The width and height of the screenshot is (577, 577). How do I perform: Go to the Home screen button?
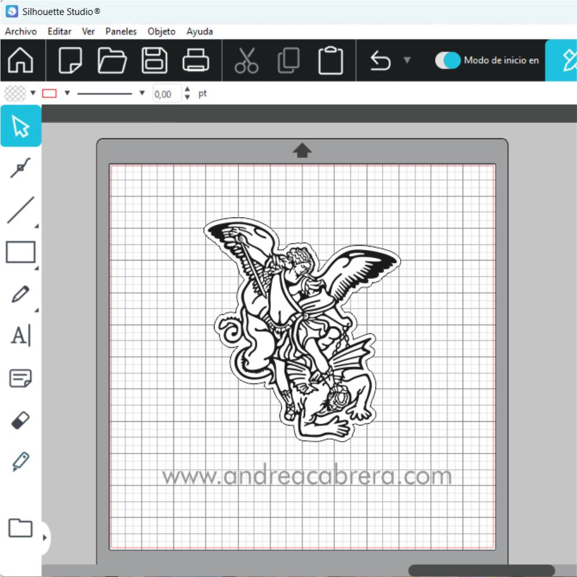pyautogui.click(x=21, y=60)
